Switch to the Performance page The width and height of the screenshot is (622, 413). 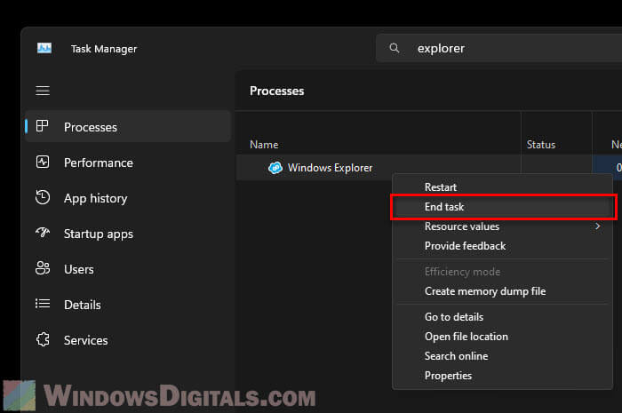(128, 163)
